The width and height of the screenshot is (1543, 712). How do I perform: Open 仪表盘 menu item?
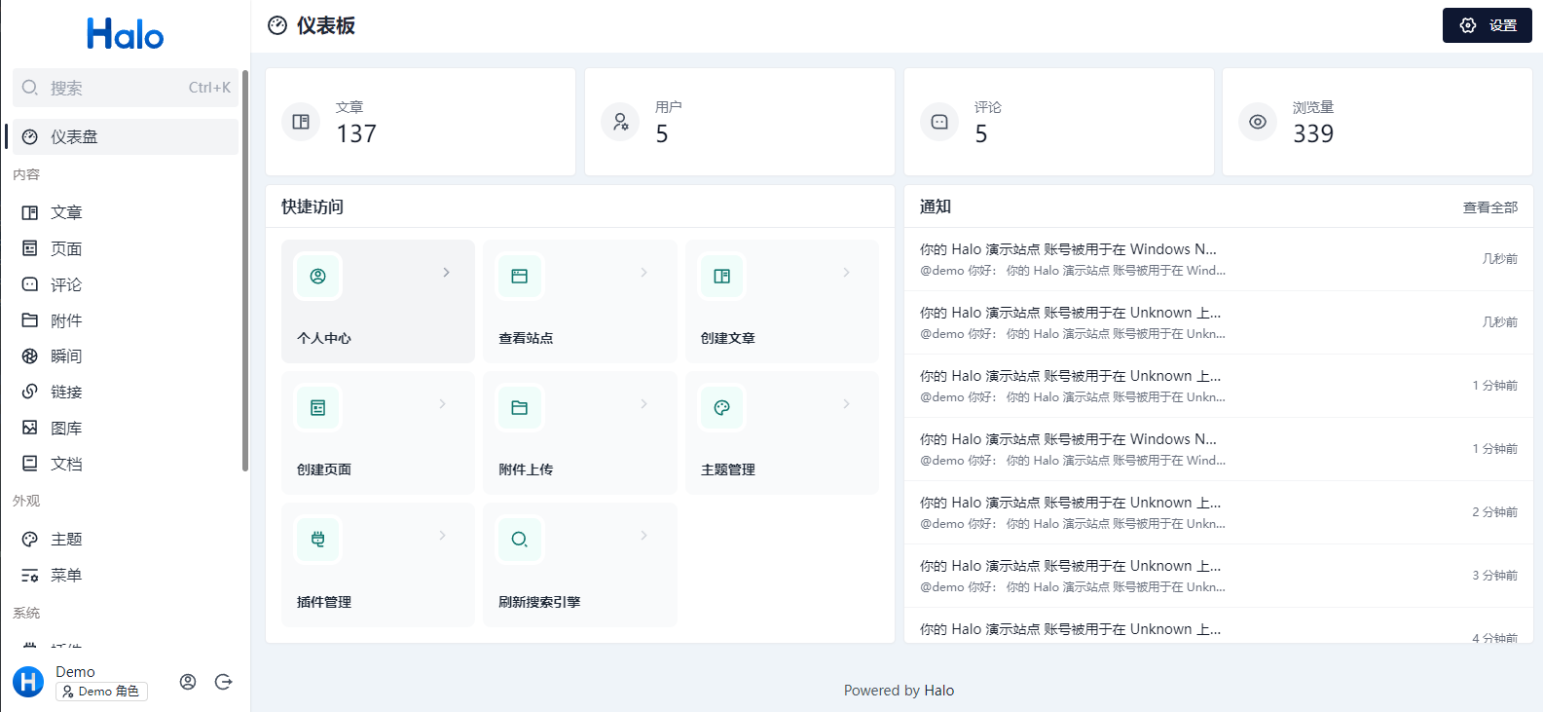[125, 137]
